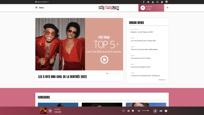Open Ciara ligne de soins news
This screenshot has height=115, width=204.
click(x=141, y=67)
